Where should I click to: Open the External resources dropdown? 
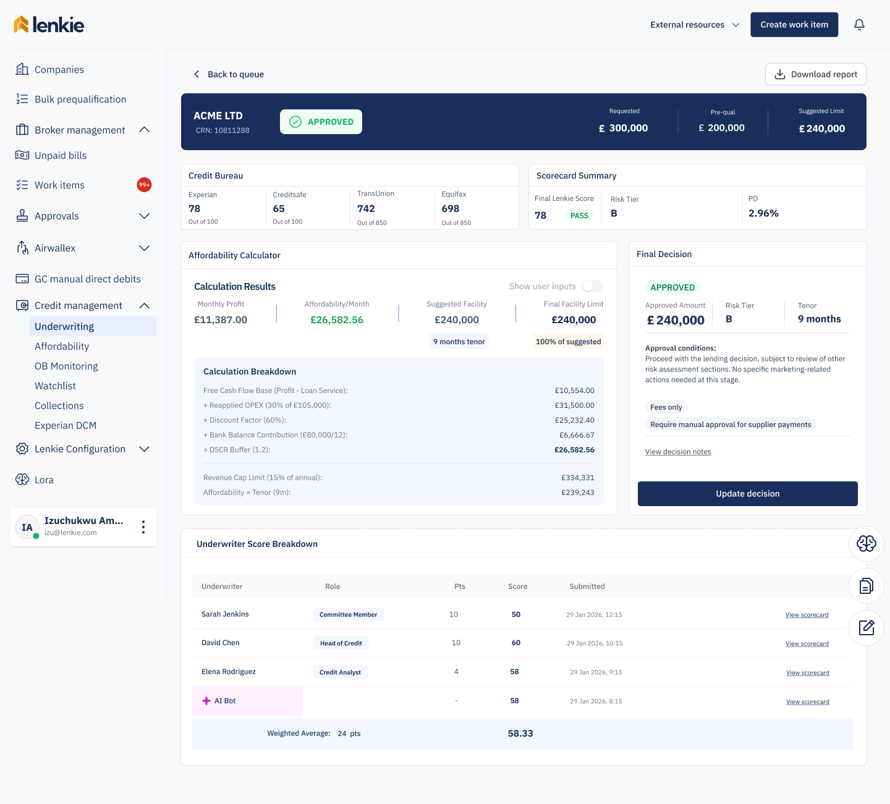click(x=695, y=25)
